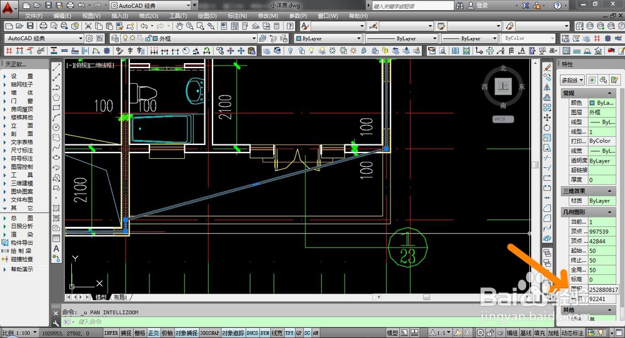Screen dimensions: 625x338
Task: Toggle 正交 ortho mode in status bar
Action: pos(154,333)
